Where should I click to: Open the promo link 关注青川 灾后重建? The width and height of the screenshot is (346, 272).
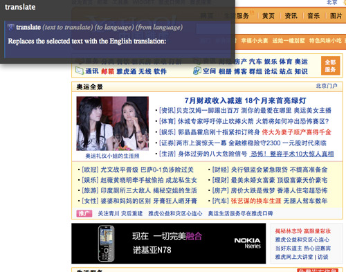120,213
